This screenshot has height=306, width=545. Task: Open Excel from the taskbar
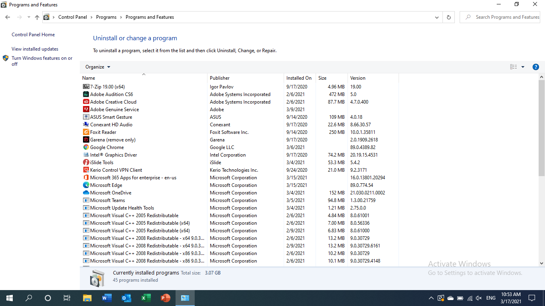coord(146,298)
